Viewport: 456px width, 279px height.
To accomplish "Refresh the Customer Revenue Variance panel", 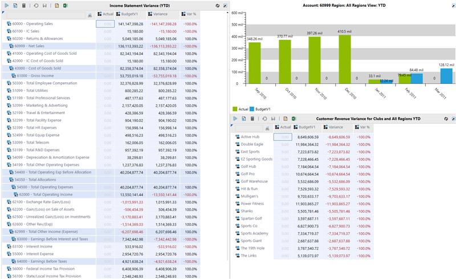I will [442, 119].
